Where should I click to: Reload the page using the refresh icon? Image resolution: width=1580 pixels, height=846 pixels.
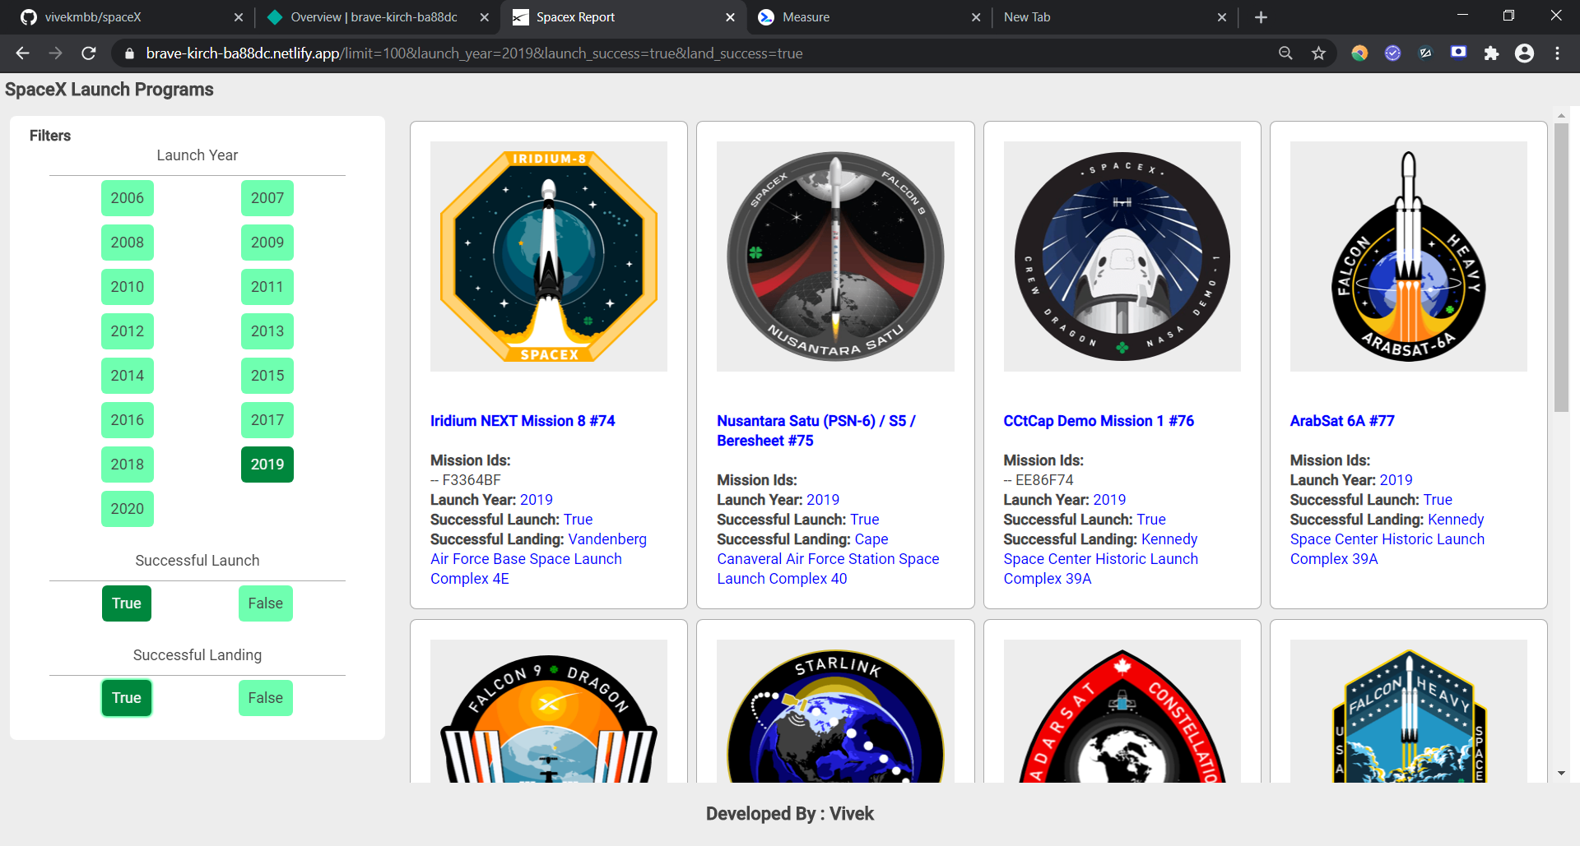89,53
